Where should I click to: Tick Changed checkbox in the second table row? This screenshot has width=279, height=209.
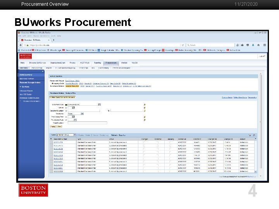pos(144,146)
